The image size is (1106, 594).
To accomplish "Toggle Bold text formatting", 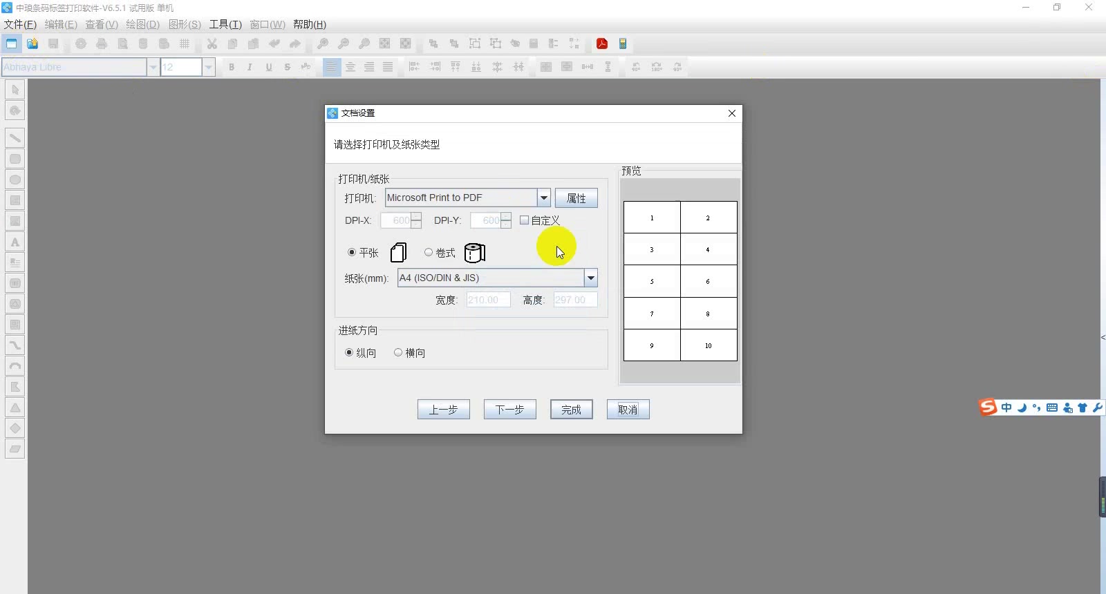I will point(232,67).
